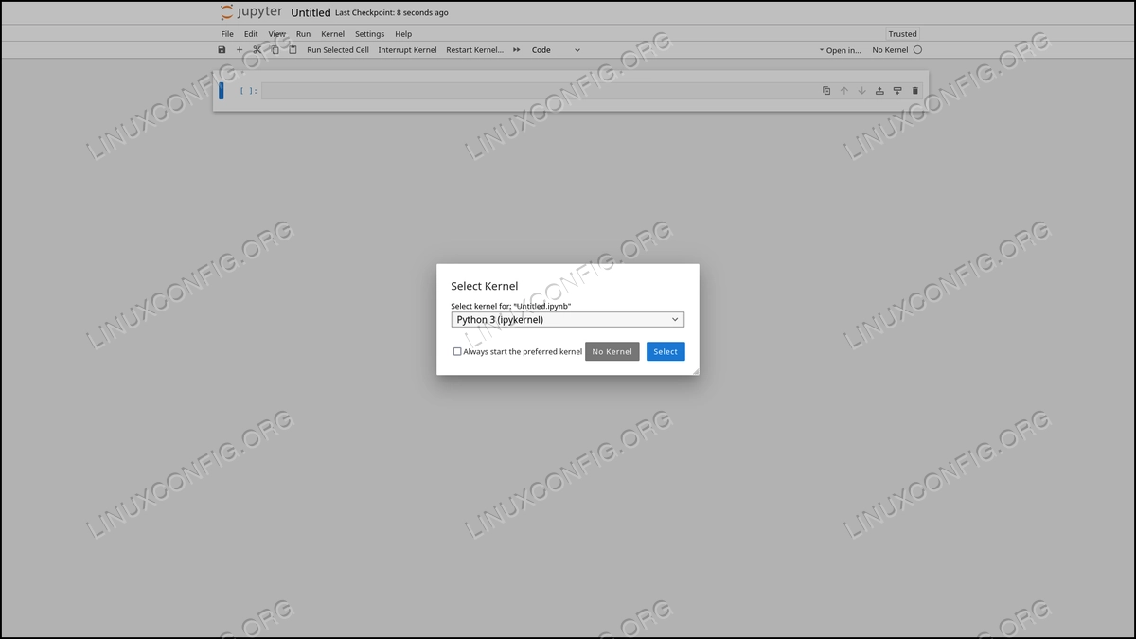This screenshot has width=1136, height=639.
Task: Click the kernel status circle indicator
Action: (917, 50)
